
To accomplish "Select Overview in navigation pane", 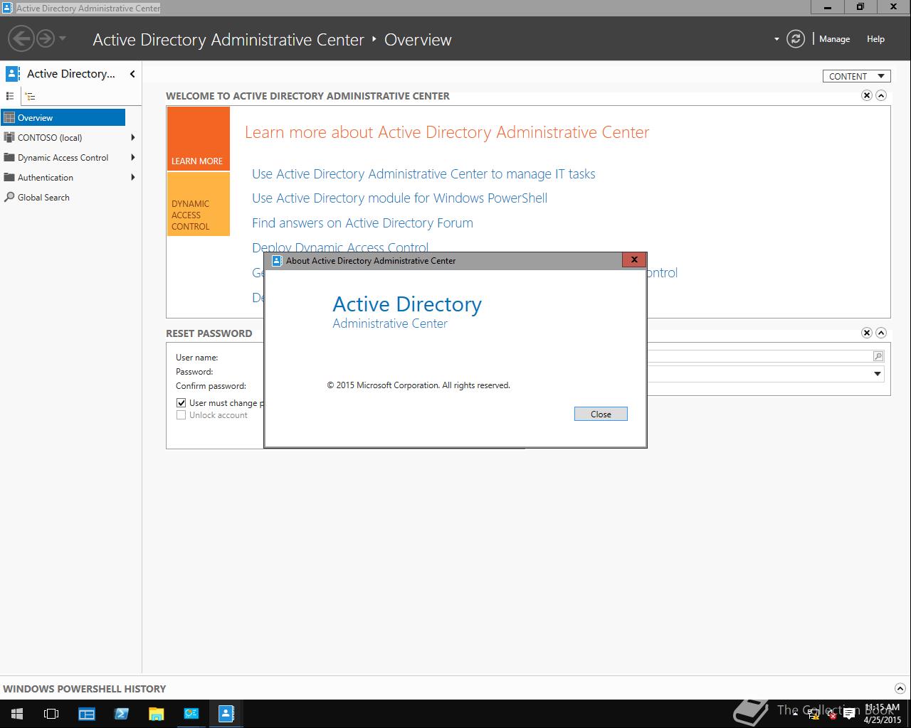I will tap(63, 118).
